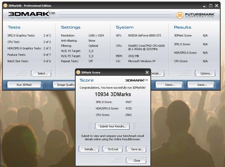Click CPU Score value 2862

coord(128,115)
